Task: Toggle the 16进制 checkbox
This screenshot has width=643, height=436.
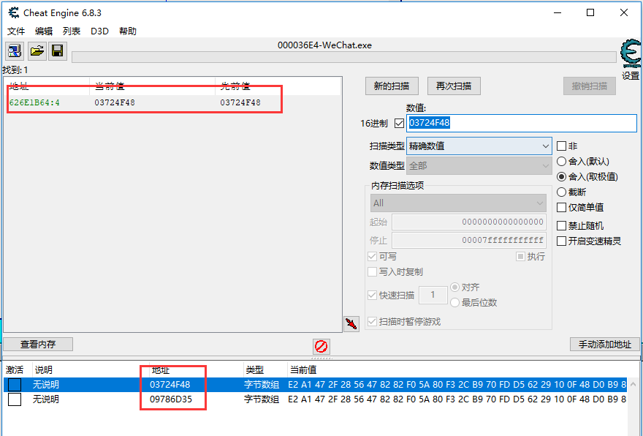Action: point(399,123)
